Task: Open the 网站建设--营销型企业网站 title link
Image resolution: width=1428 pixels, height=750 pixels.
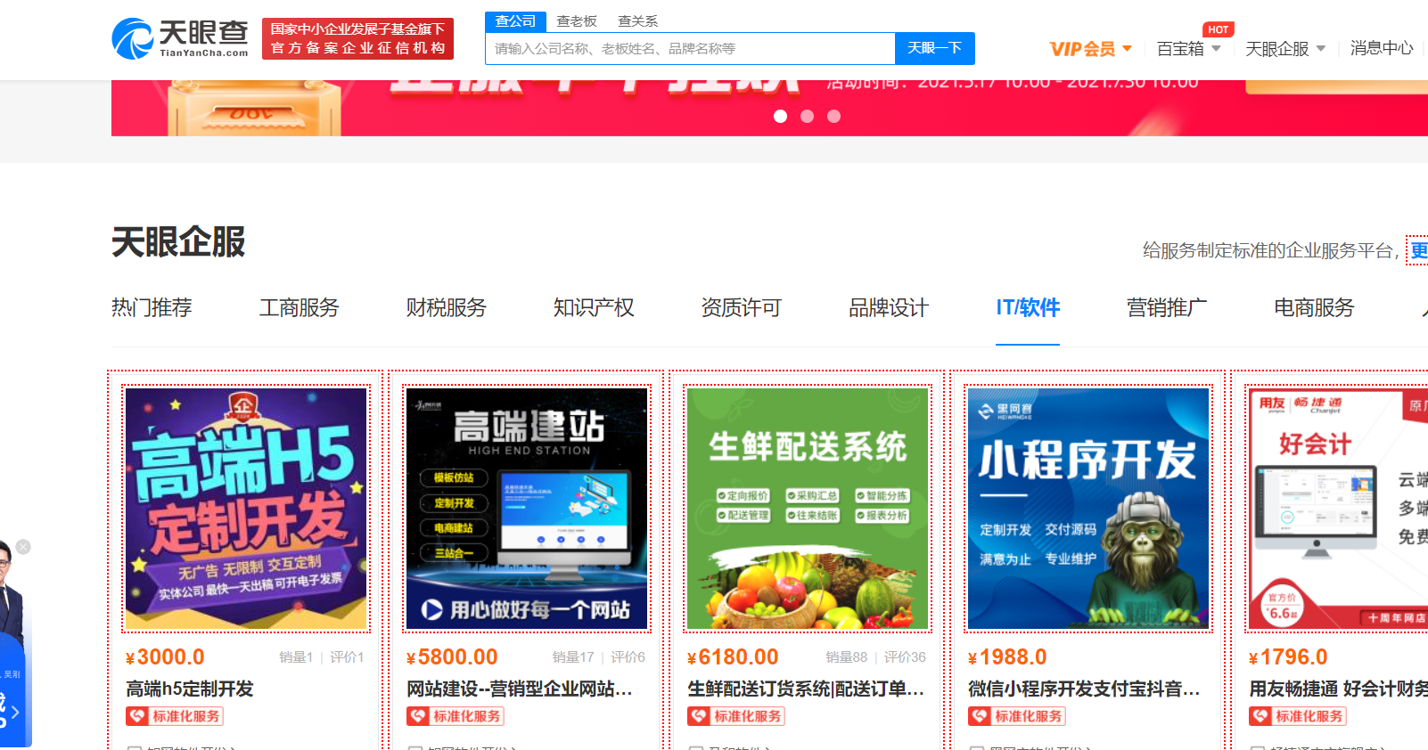Action: click(520, 689)
